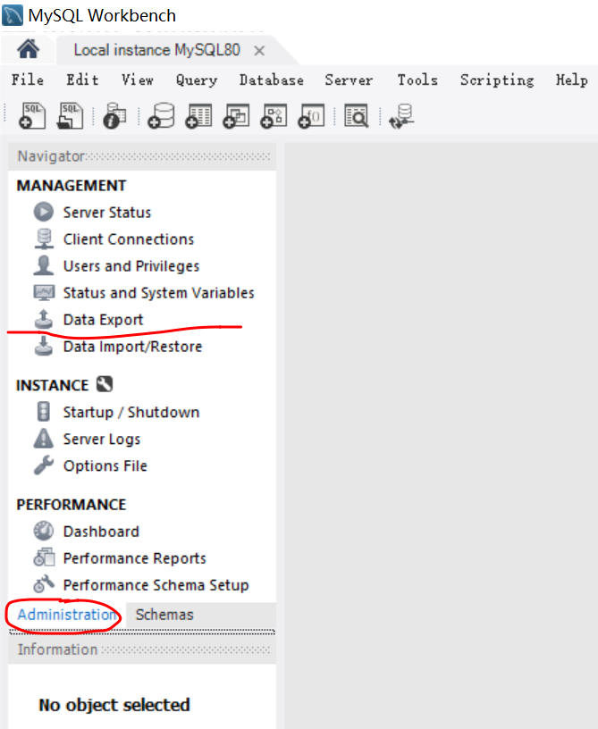Click the Client Connections icon
This screenshot has height=729, width=598.
click(44, 239)
